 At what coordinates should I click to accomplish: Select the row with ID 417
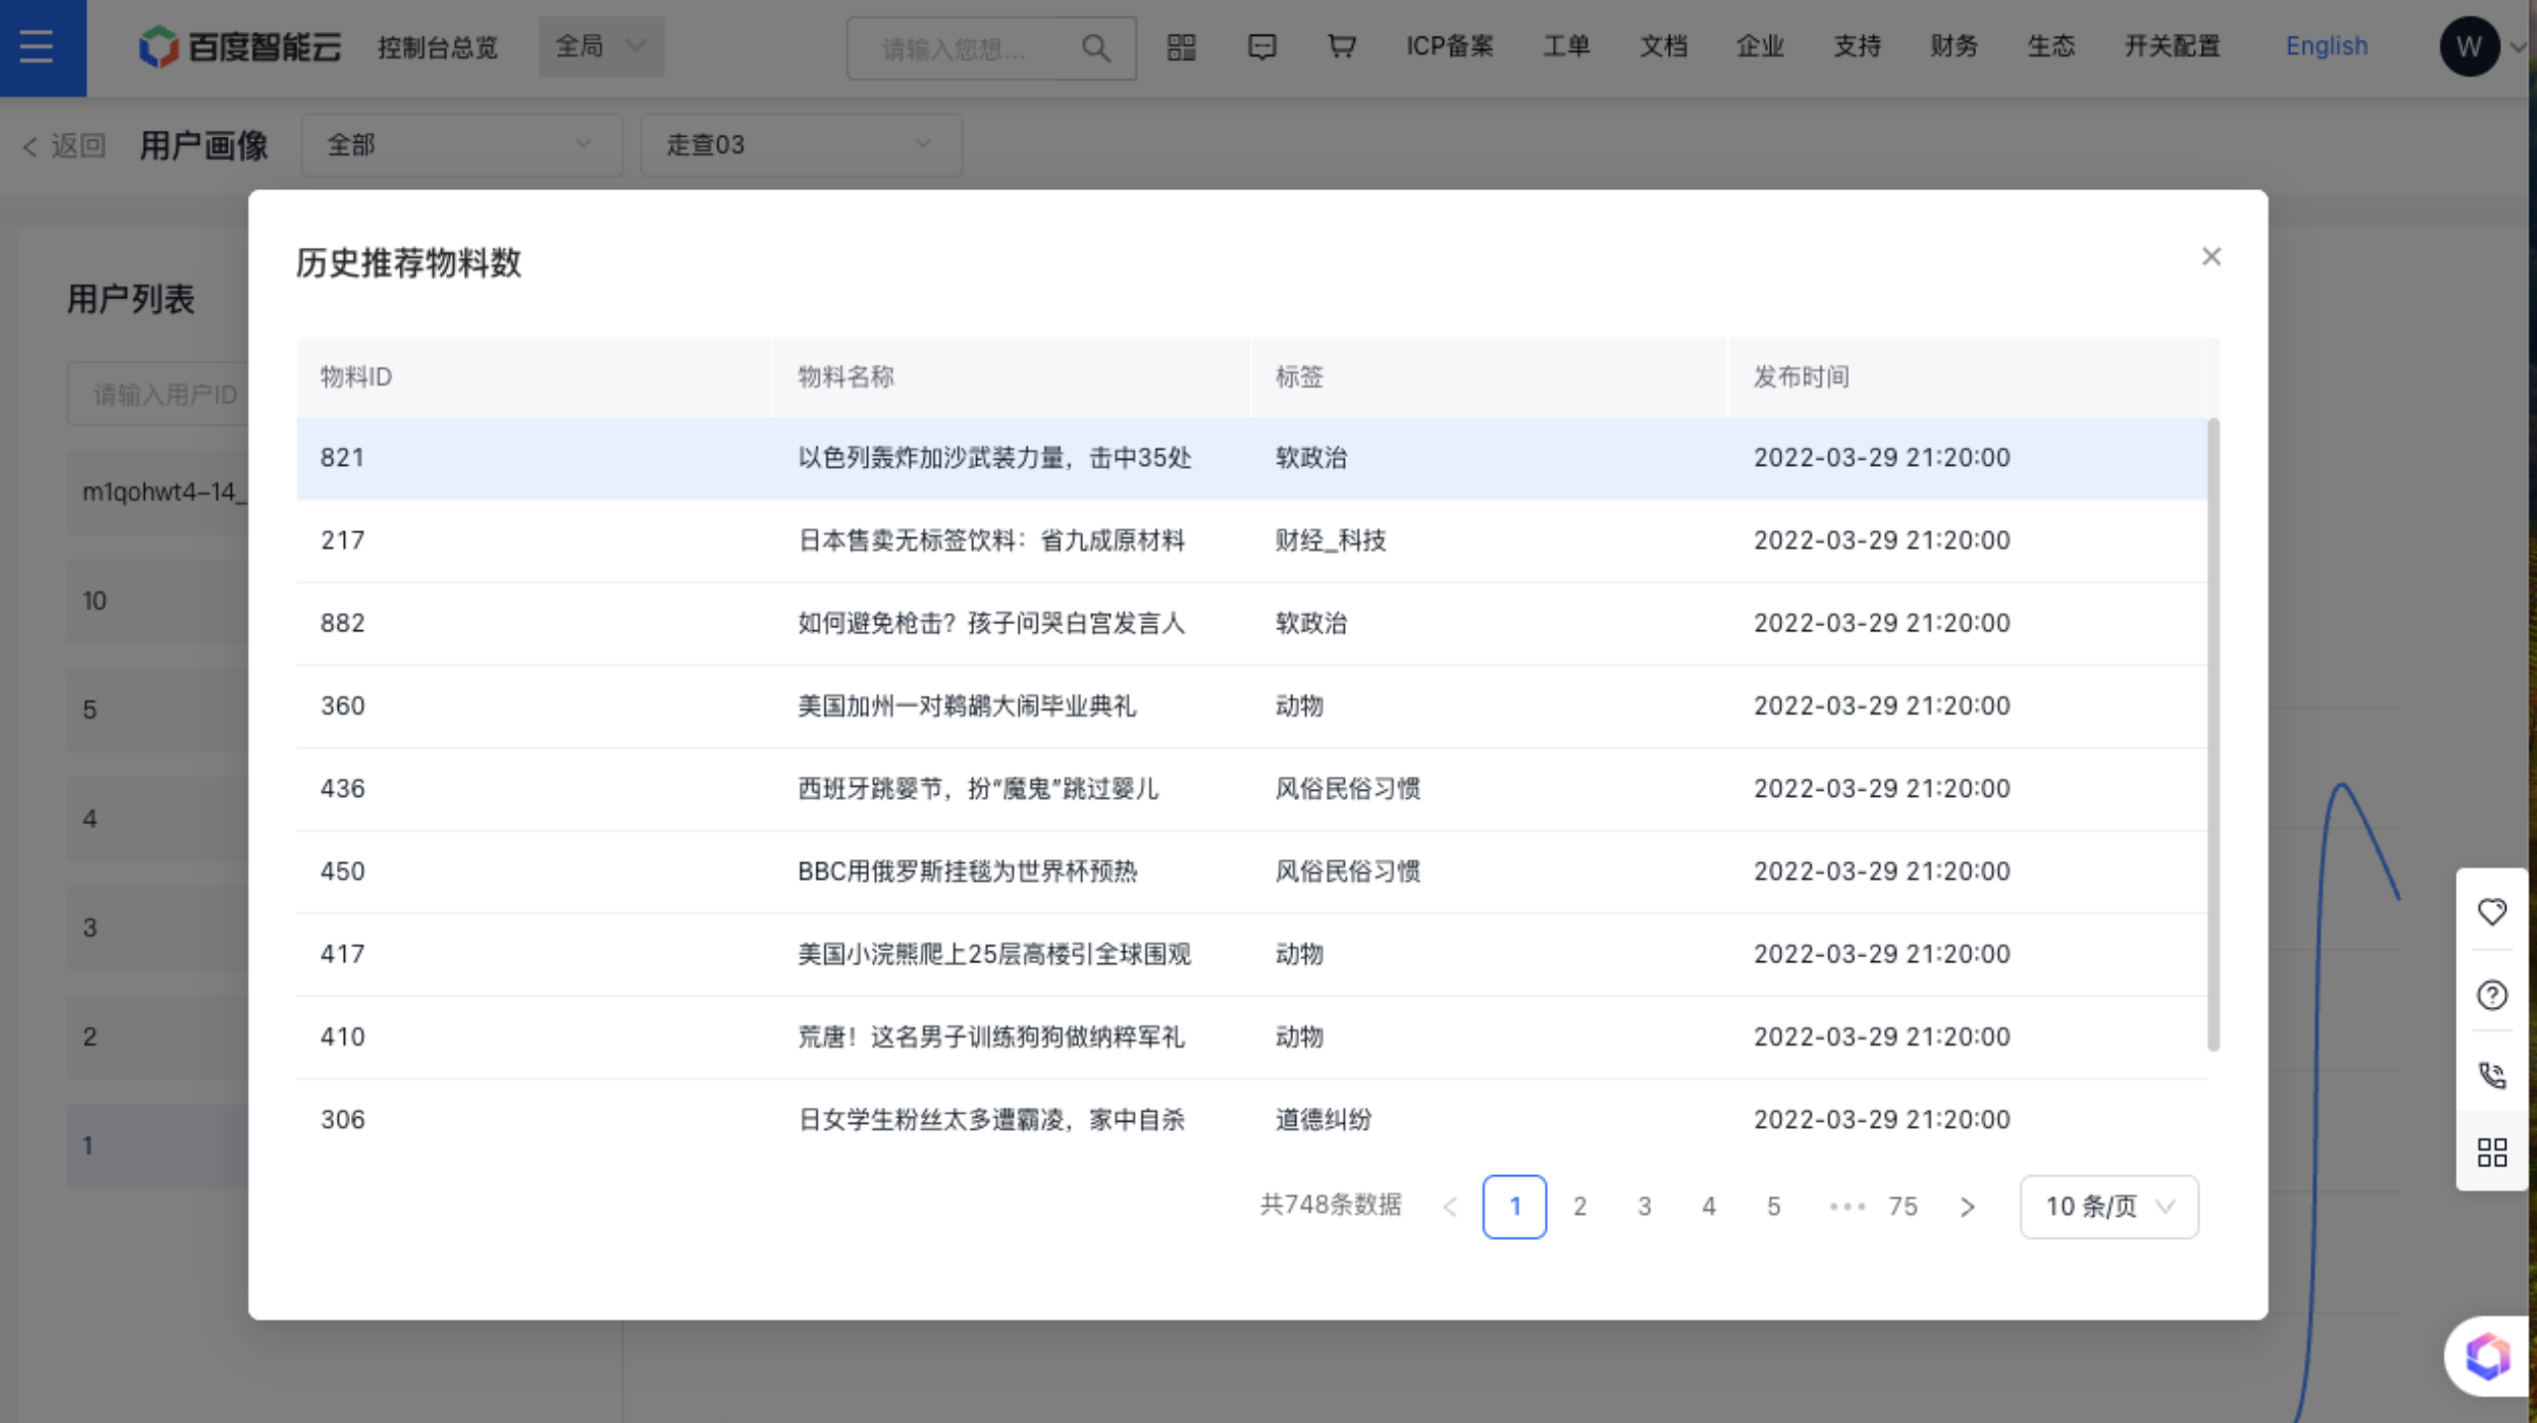click(x=1252, y=954)
